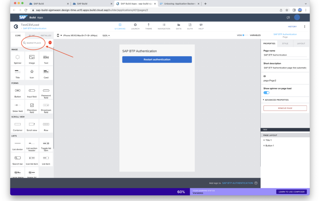
Task: Click Learn to Use Composer button
Action: pos(291,192)
